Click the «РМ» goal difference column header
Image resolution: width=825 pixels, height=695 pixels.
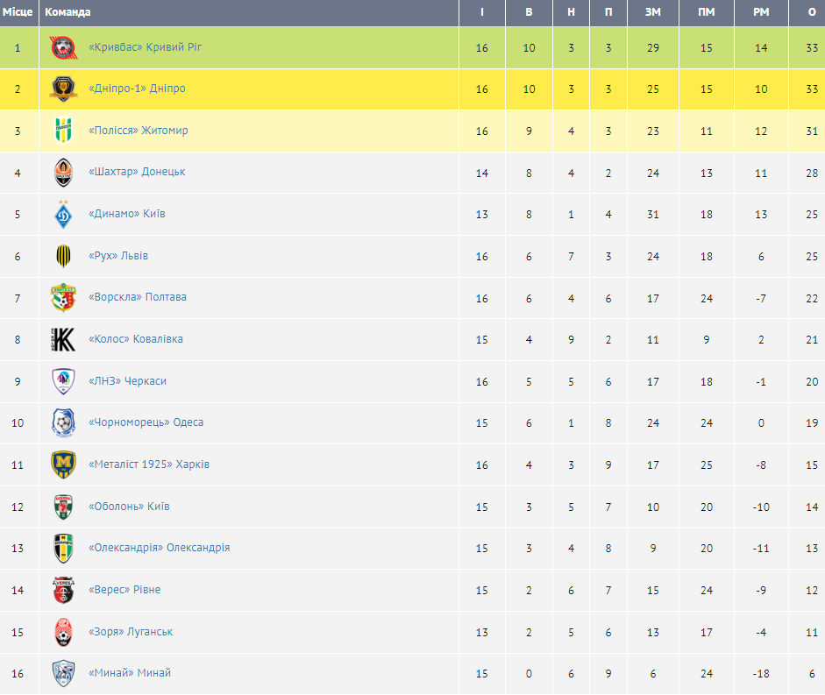(761, 12)
